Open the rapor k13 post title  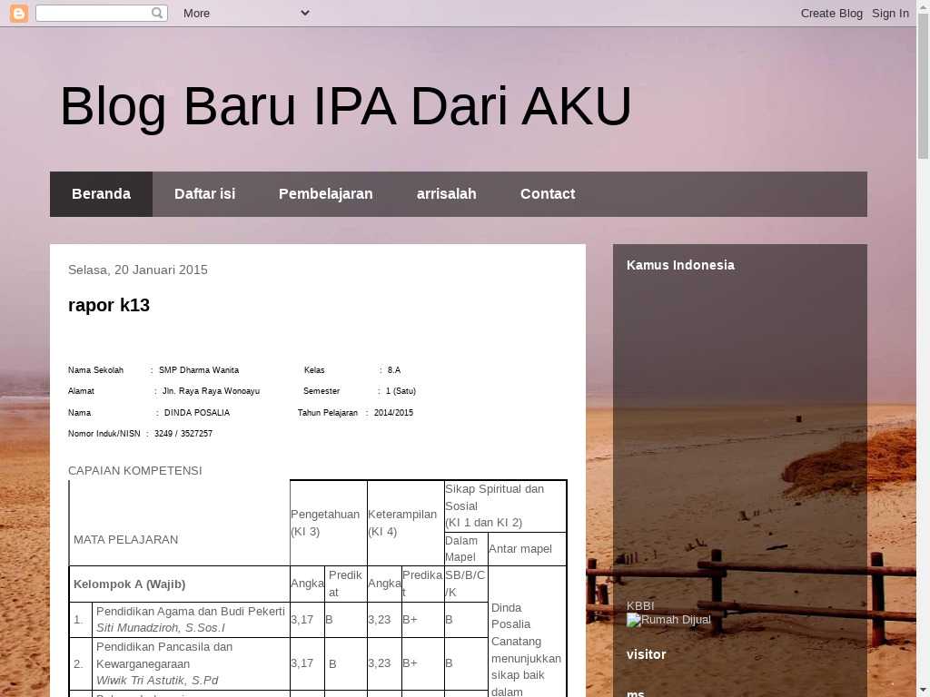(109, 305)
